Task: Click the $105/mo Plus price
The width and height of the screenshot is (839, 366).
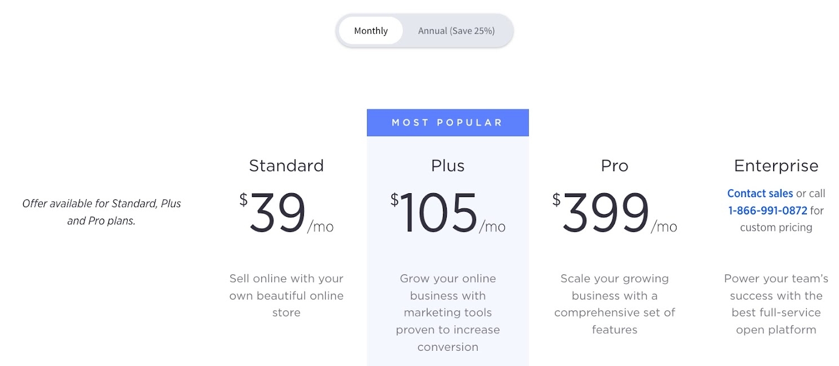Action: pos(448,213)
